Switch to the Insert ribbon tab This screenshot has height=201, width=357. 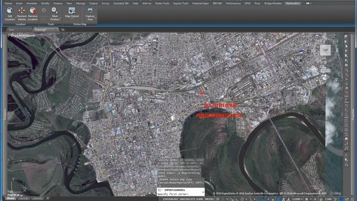coord(19,3)
